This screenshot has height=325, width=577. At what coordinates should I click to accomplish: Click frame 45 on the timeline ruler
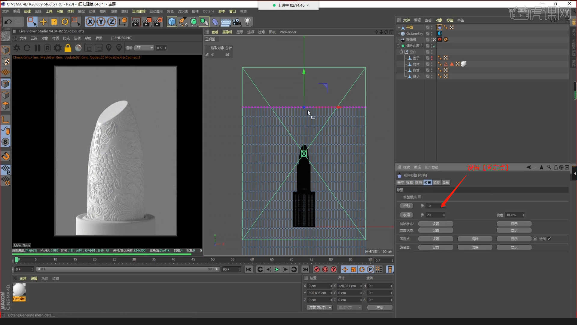pyautogui.click(x=193, y=260)
